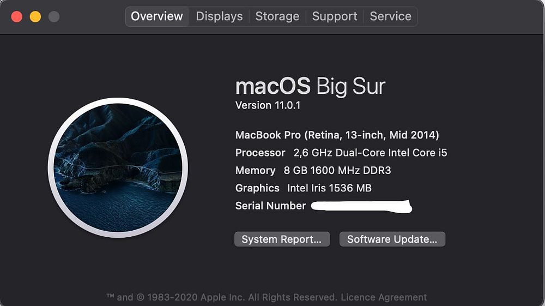Viewport: 545px width, 306px height.
Task: Click the macOS Big Sur wallpaper icon
Action: coord(118,168)
